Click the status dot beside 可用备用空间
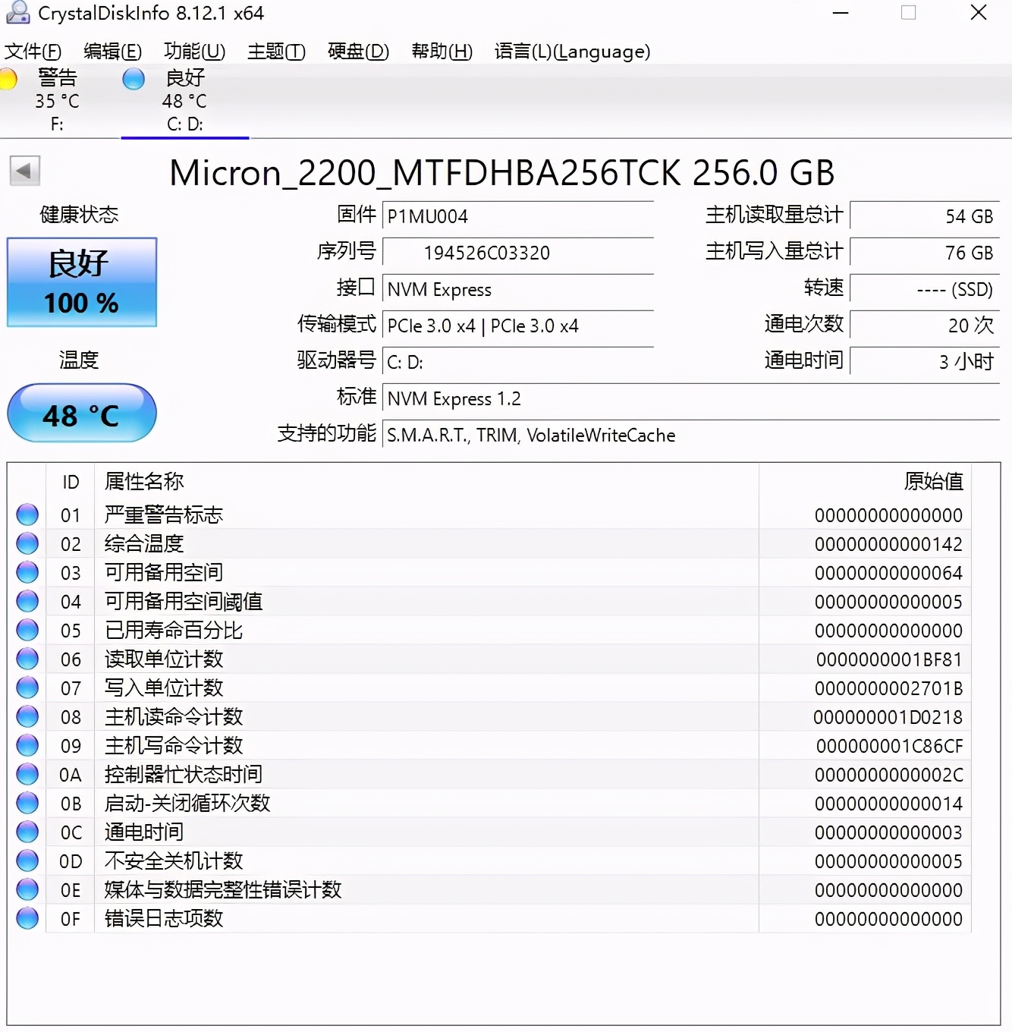 click(x=27, y=571)
